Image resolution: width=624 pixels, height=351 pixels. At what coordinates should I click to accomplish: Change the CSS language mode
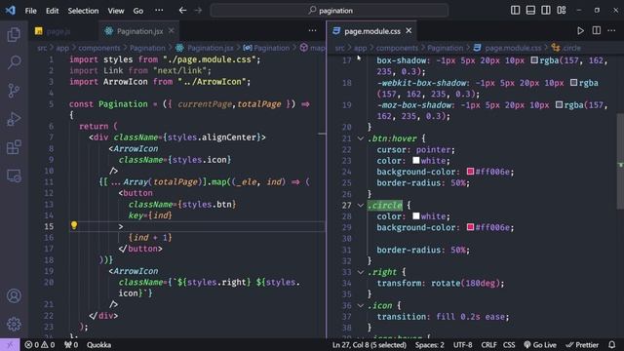click(x=509, y=344)
